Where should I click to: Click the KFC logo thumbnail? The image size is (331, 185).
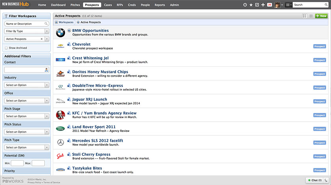pos(60,115)
